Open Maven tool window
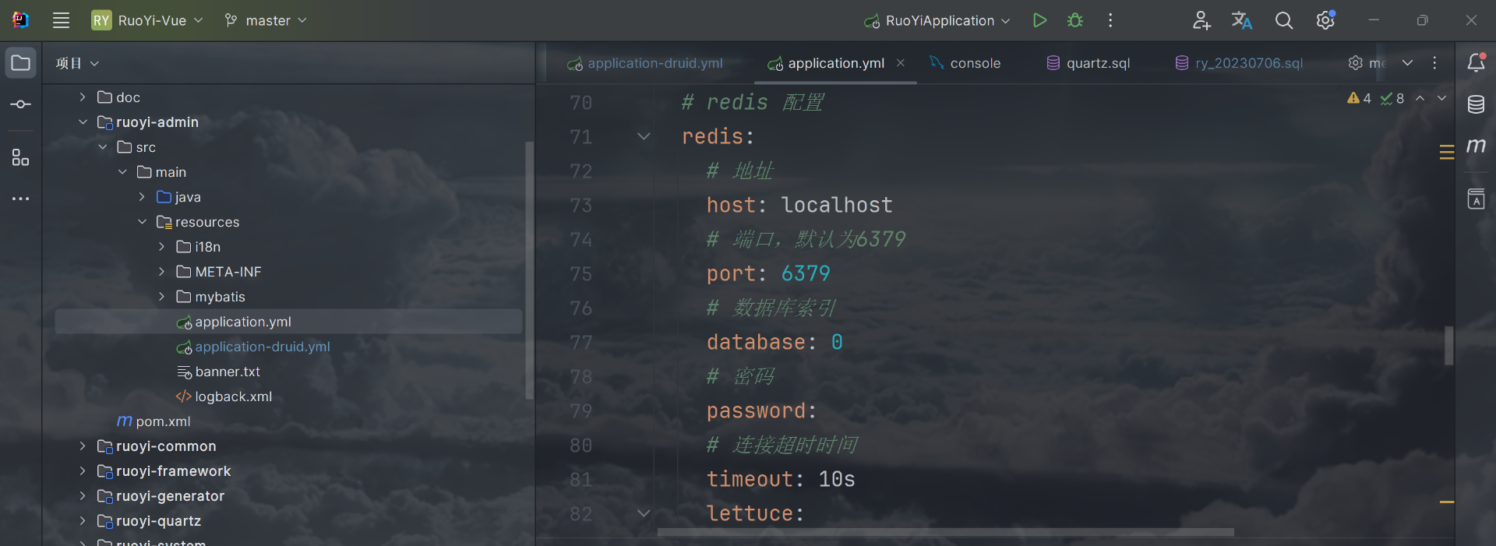The image size is (1496, 546). 1476,146
